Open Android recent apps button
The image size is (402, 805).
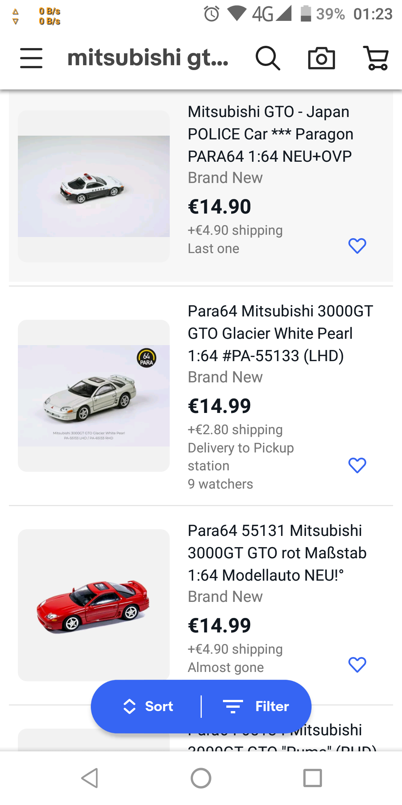pos(312,778)
